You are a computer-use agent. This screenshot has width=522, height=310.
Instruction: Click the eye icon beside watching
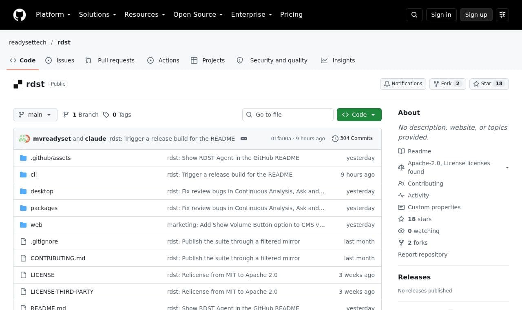(x=401, y=231)
